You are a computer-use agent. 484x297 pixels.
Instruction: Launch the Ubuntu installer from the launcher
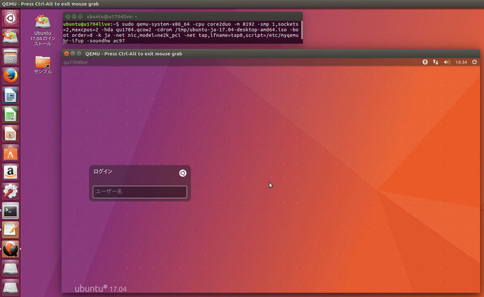(10, 37)
